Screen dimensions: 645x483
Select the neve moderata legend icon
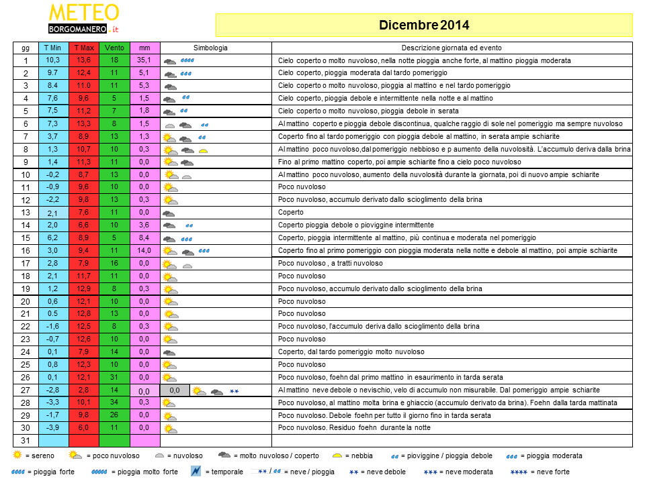point(430,472)
